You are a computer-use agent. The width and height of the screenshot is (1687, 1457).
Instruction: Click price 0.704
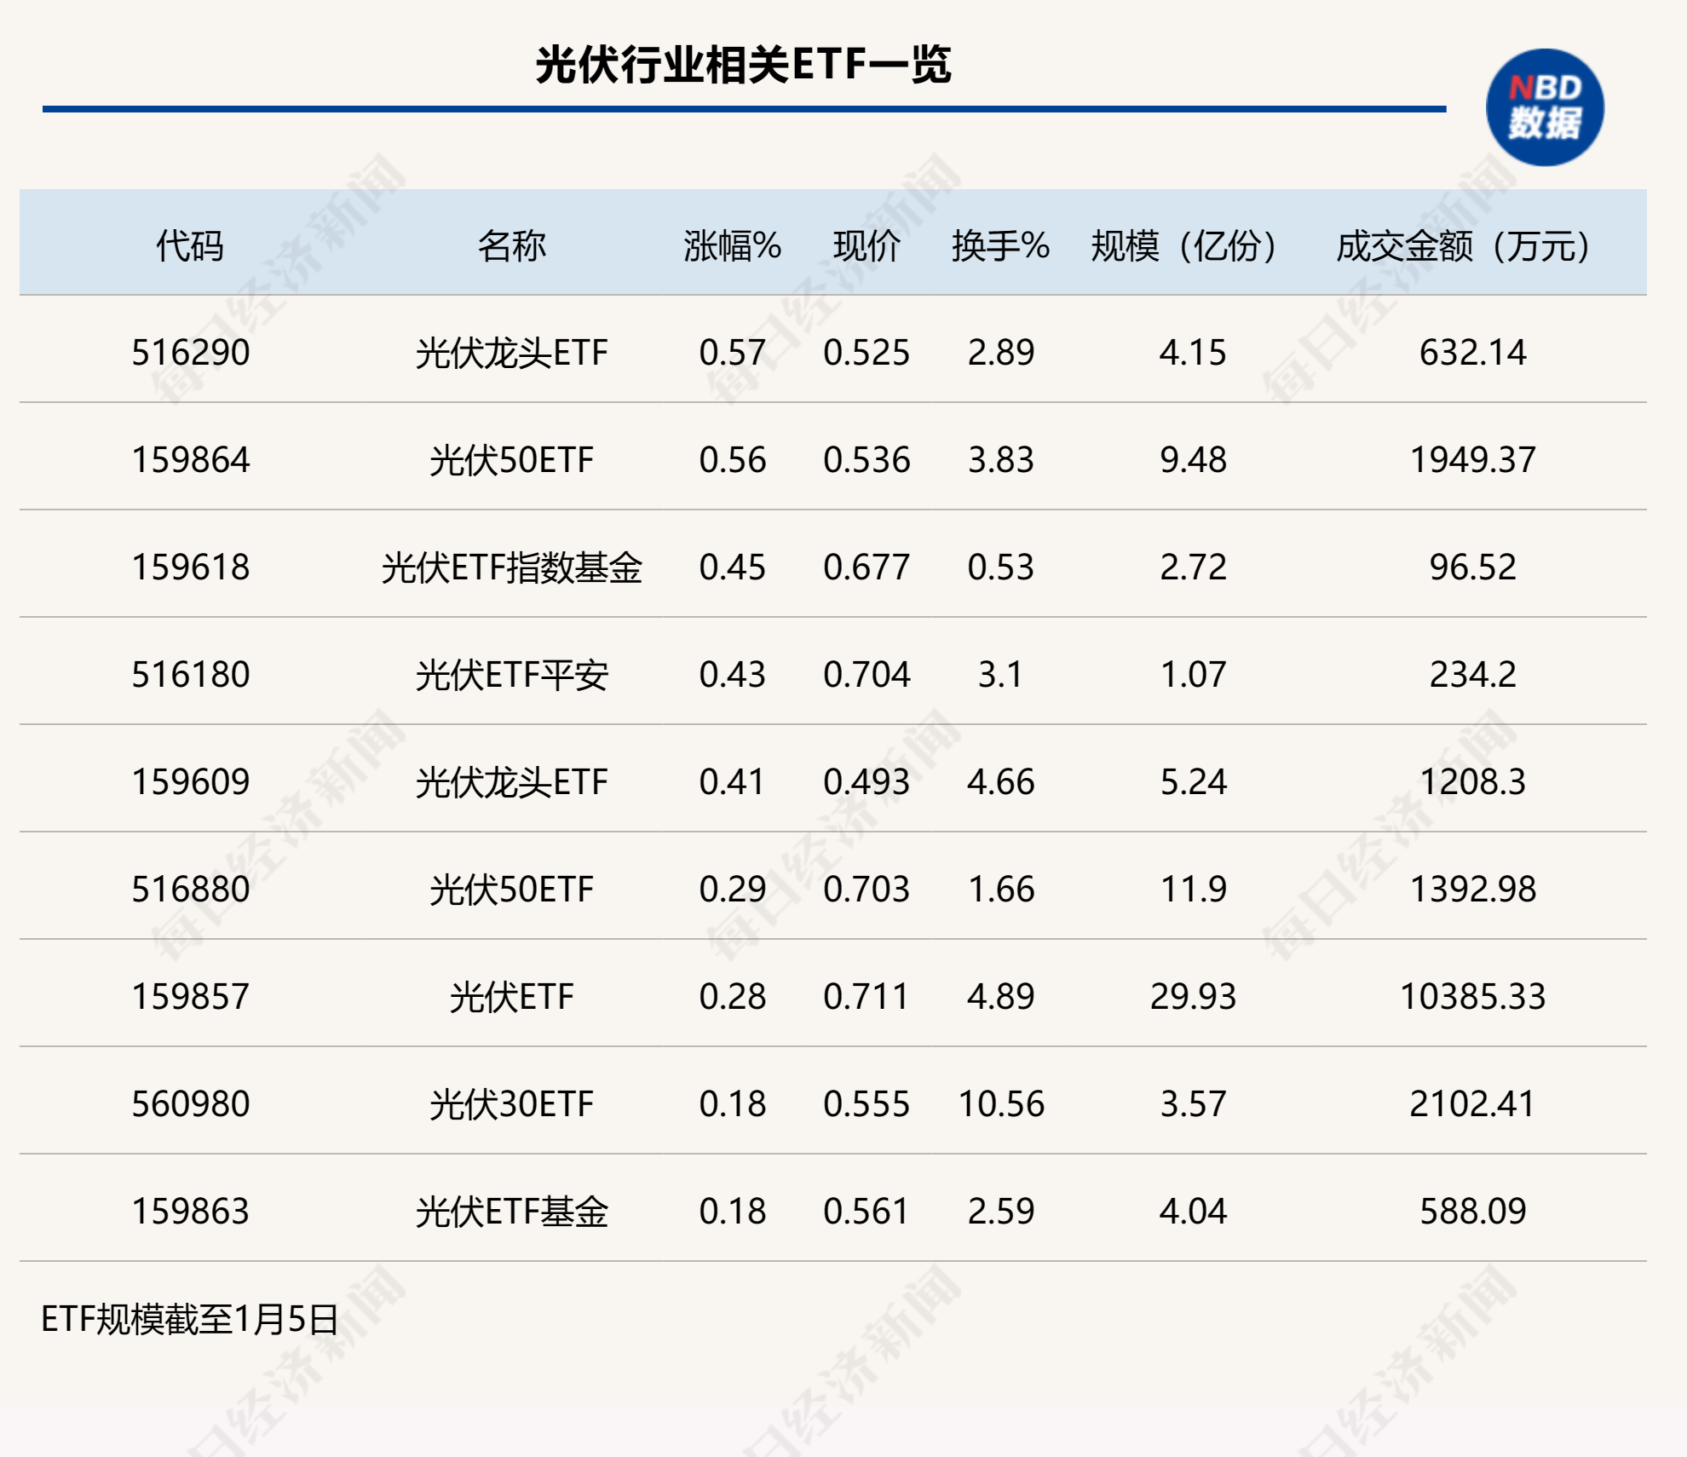[x=867, y=675]
